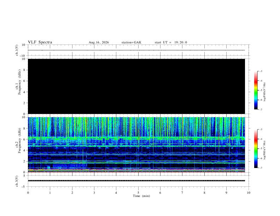
Task: Click the Time (min) axis label
Action: click(x=141, y=196)
